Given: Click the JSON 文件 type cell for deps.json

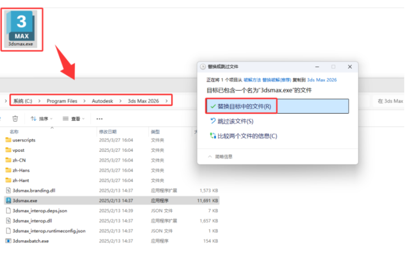Looking at the screenshot, I should tap(162, 210).
